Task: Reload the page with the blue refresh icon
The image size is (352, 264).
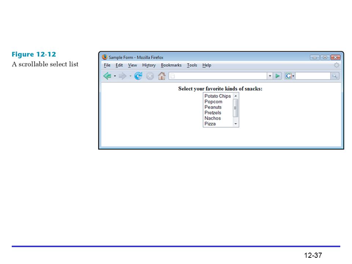Action: coord(138,76)
